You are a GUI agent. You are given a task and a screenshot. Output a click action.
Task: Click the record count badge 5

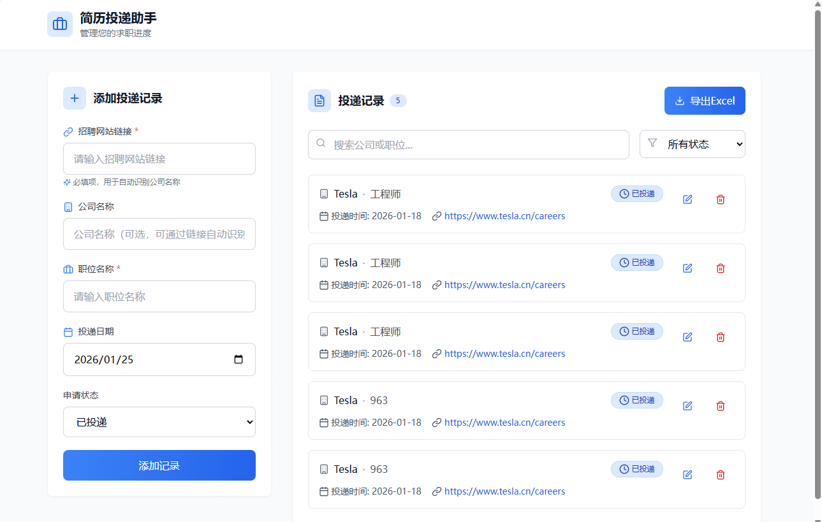coord(398,101)
